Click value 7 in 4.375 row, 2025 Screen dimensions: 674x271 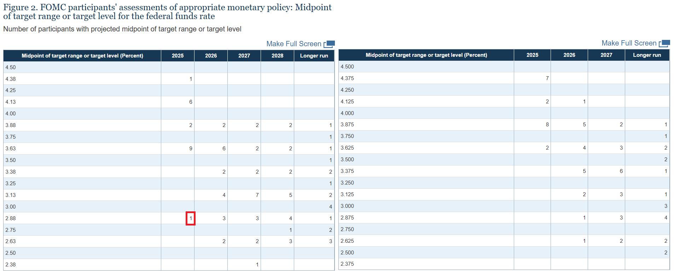547,78
